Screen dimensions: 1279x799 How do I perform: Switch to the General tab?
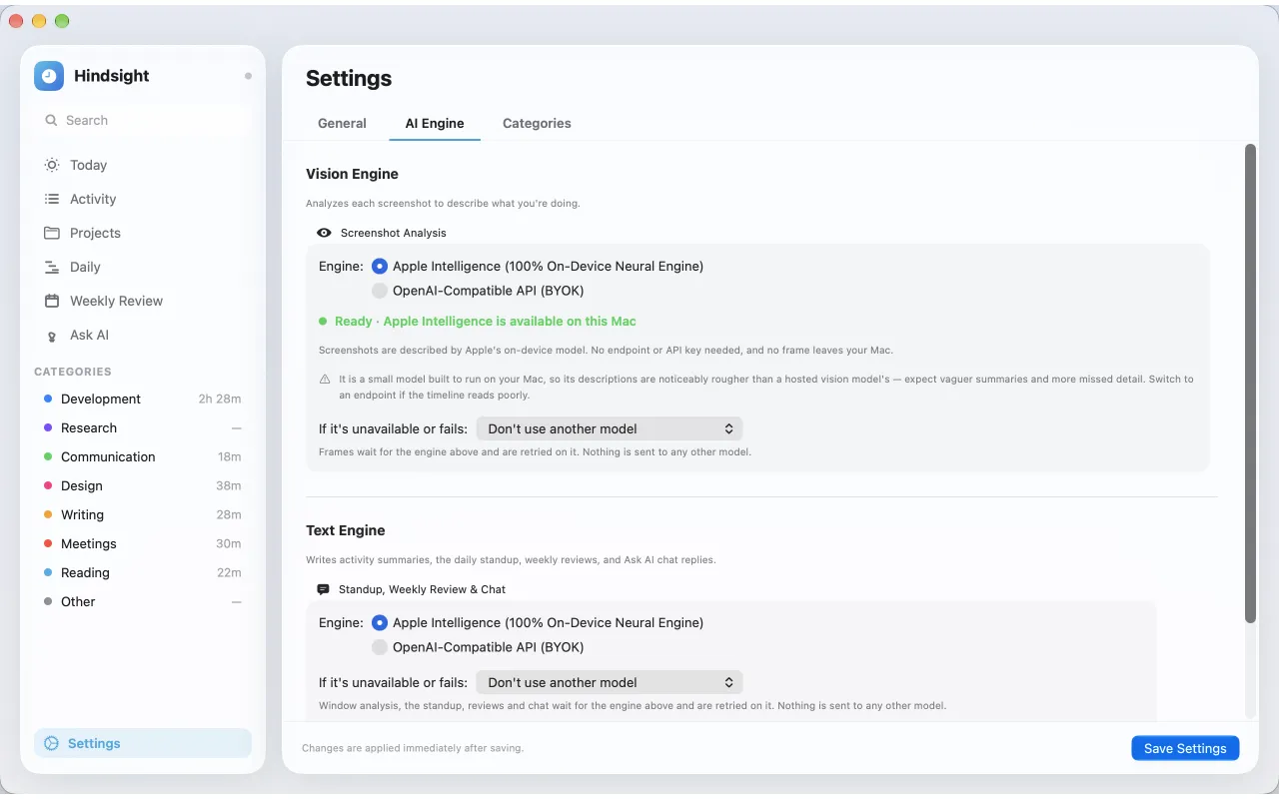click(x=342, y=123)
